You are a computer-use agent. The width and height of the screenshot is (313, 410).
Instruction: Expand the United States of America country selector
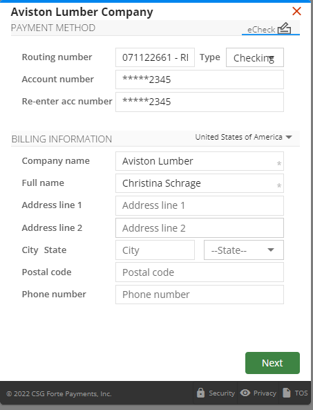[x=243, y=137]
